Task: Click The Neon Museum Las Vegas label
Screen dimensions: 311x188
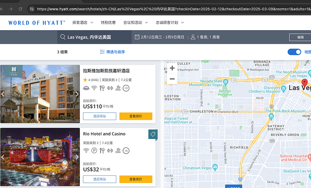Action: pyautogui.click(x=291, y=74)
